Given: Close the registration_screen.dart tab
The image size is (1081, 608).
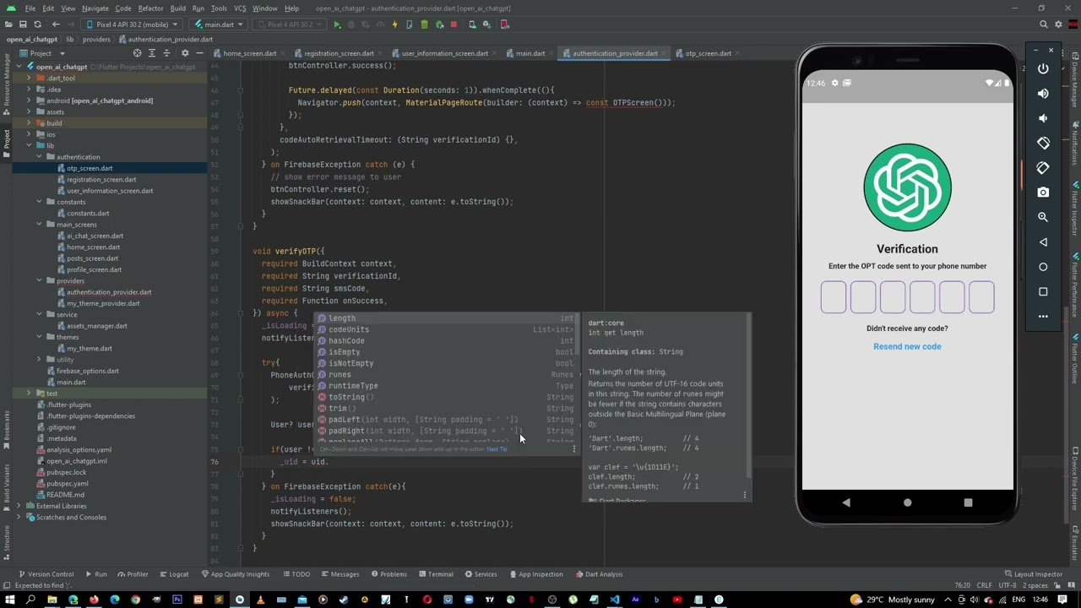Looking at the screenshot, I should click(x=379, y=53).
